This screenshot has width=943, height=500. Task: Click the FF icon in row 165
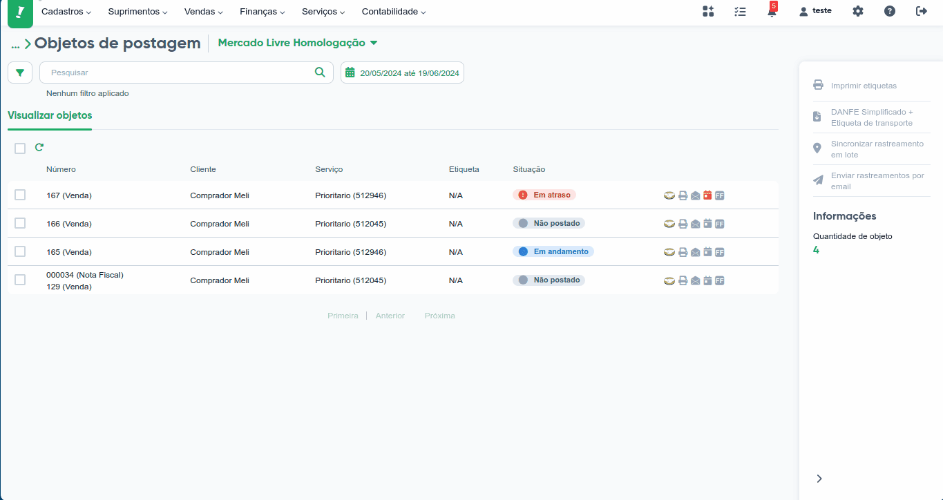[720, 252]
